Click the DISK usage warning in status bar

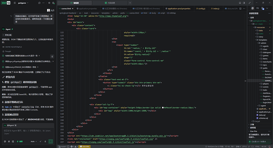(84, 146)
